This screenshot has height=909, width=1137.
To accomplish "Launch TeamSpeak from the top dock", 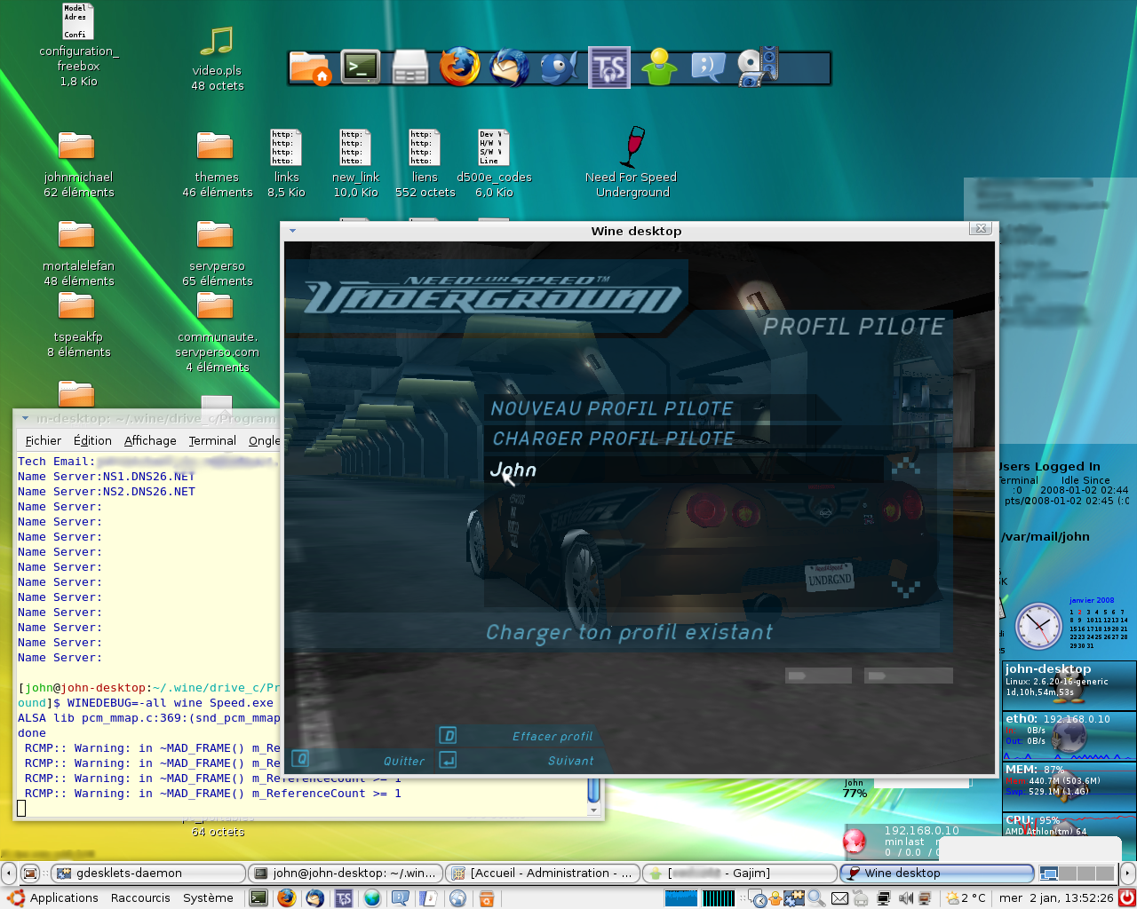I will [x=609, y=67].
